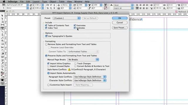Select the Pencil tool

coord(2,38)
